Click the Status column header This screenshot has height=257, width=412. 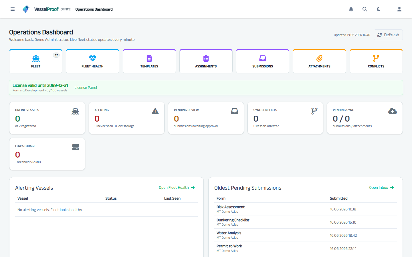coord(111,198)
